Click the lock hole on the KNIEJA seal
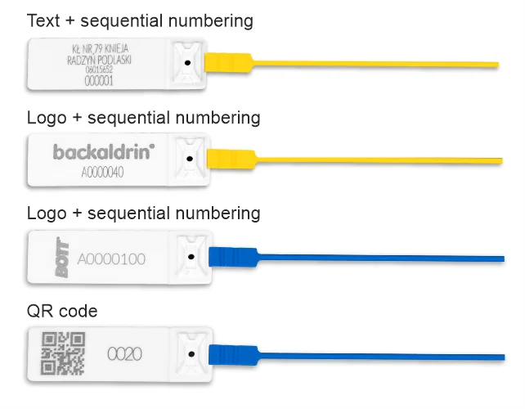 187,62
